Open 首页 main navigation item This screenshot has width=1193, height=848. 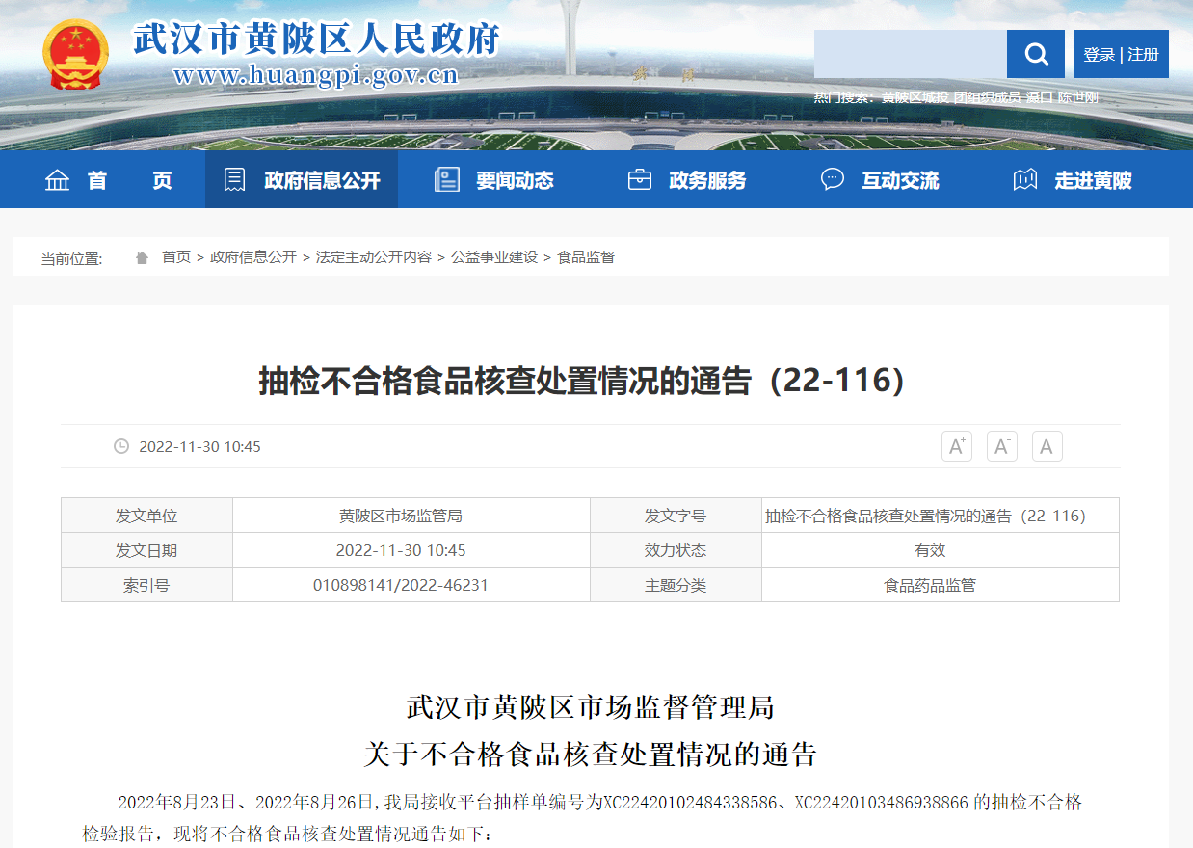click(x=108, y=179)
